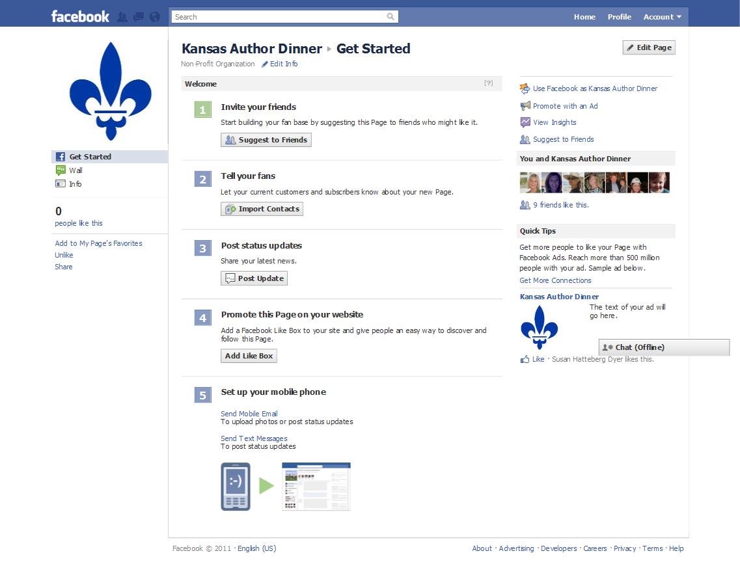
Task: Click in the Search input field
Action: pyautogui.click(x=279, y=17)
